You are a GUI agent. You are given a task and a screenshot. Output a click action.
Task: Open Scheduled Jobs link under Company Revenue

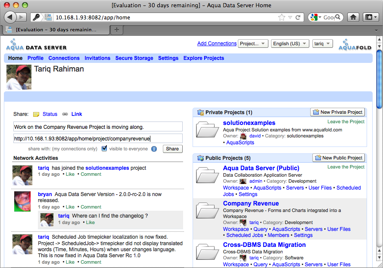tap(245, 235)
